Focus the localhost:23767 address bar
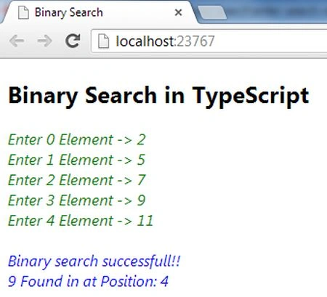327x297 pixels. 209,41
